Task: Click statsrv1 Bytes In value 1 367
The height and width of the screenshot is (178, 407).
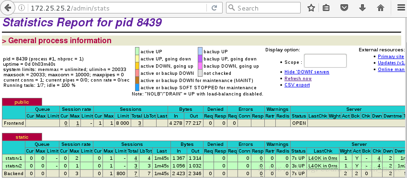Action: point(179,158)
